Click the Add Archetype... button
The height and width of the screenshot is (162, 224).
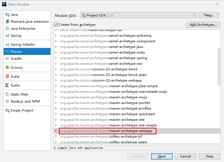(x=203, y=25)
